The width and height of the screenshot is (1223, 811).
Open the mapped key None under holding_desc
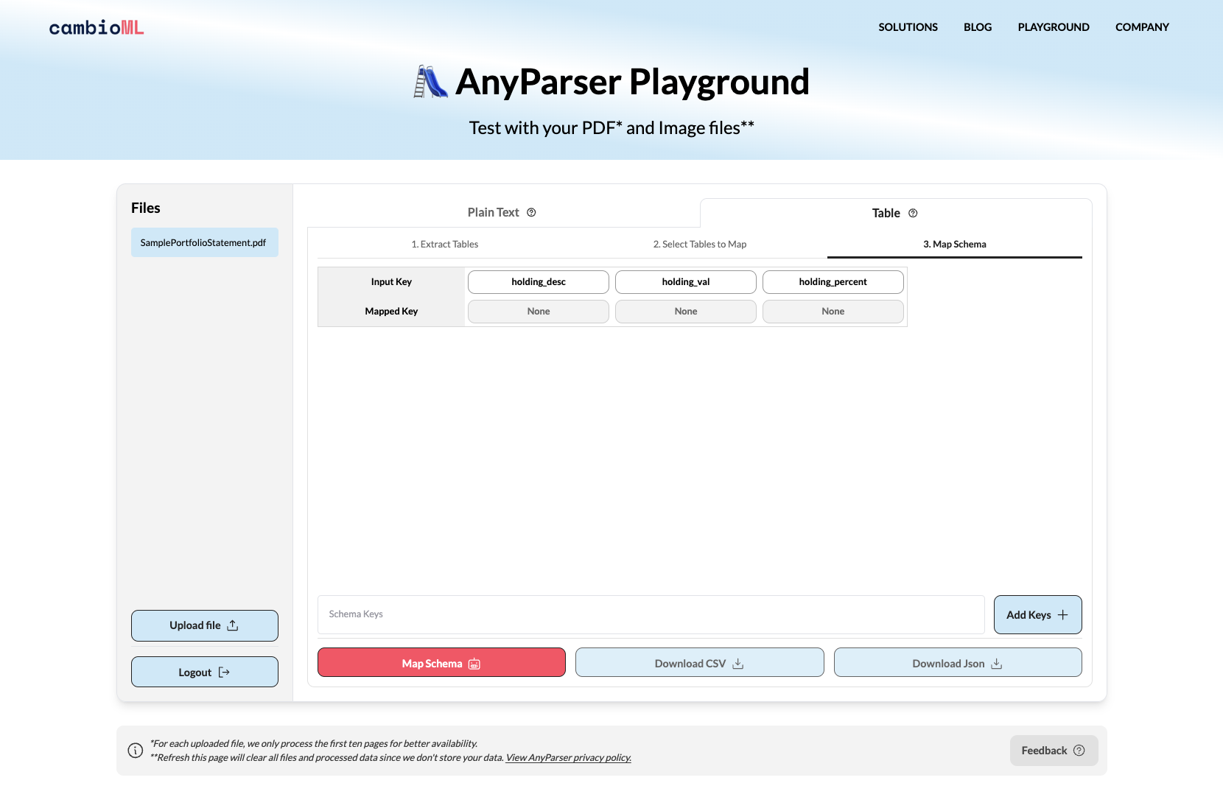539,312
